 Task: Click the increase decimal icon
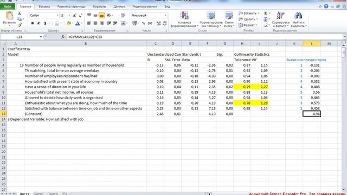[x=158, y=23]
